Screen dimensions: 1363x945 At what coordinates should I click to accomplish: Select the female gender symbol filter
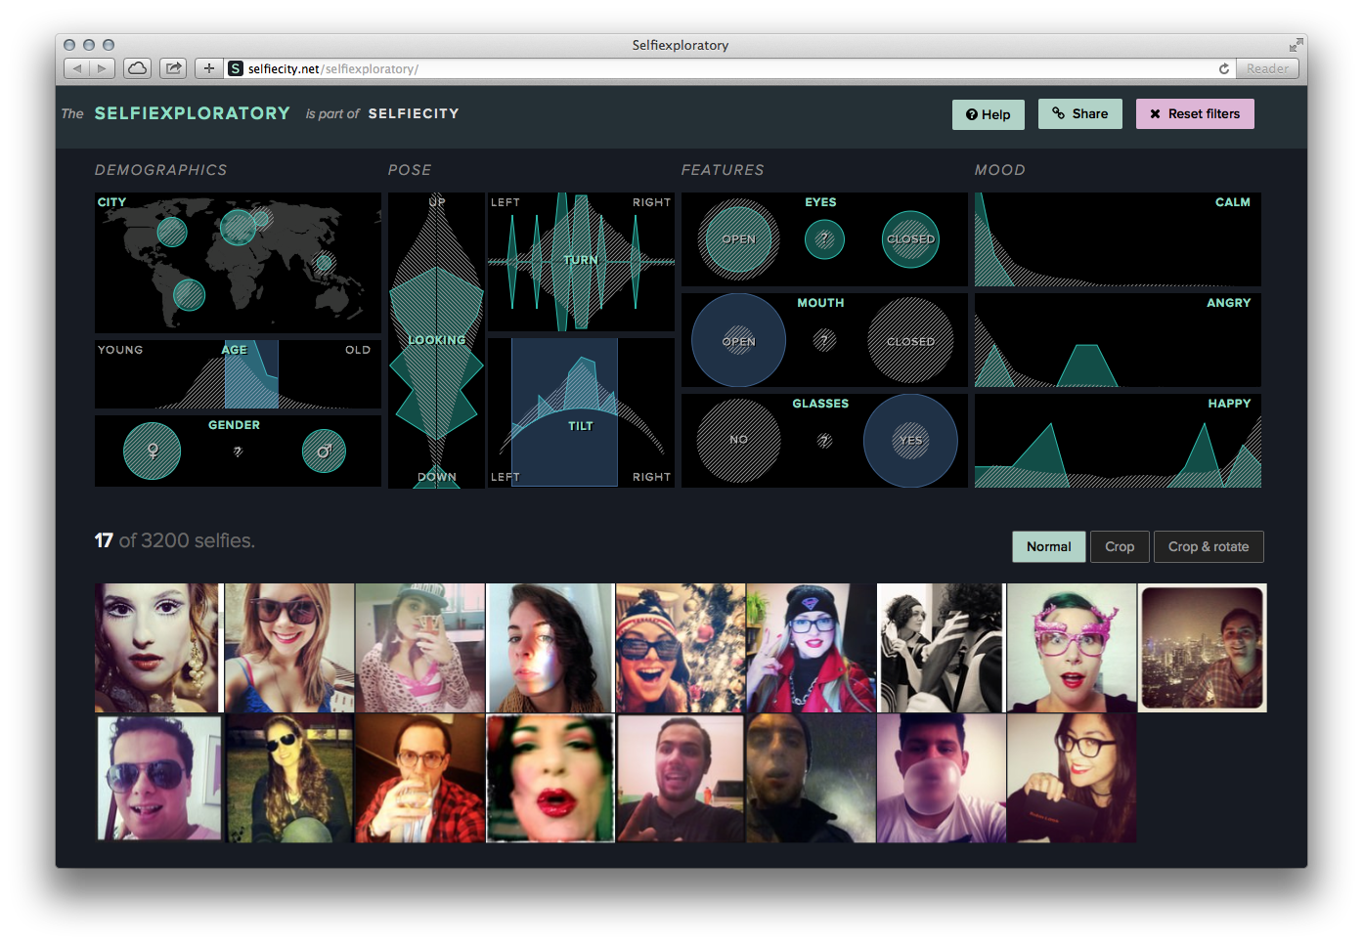pyautogui.click(x=153, y=451)
